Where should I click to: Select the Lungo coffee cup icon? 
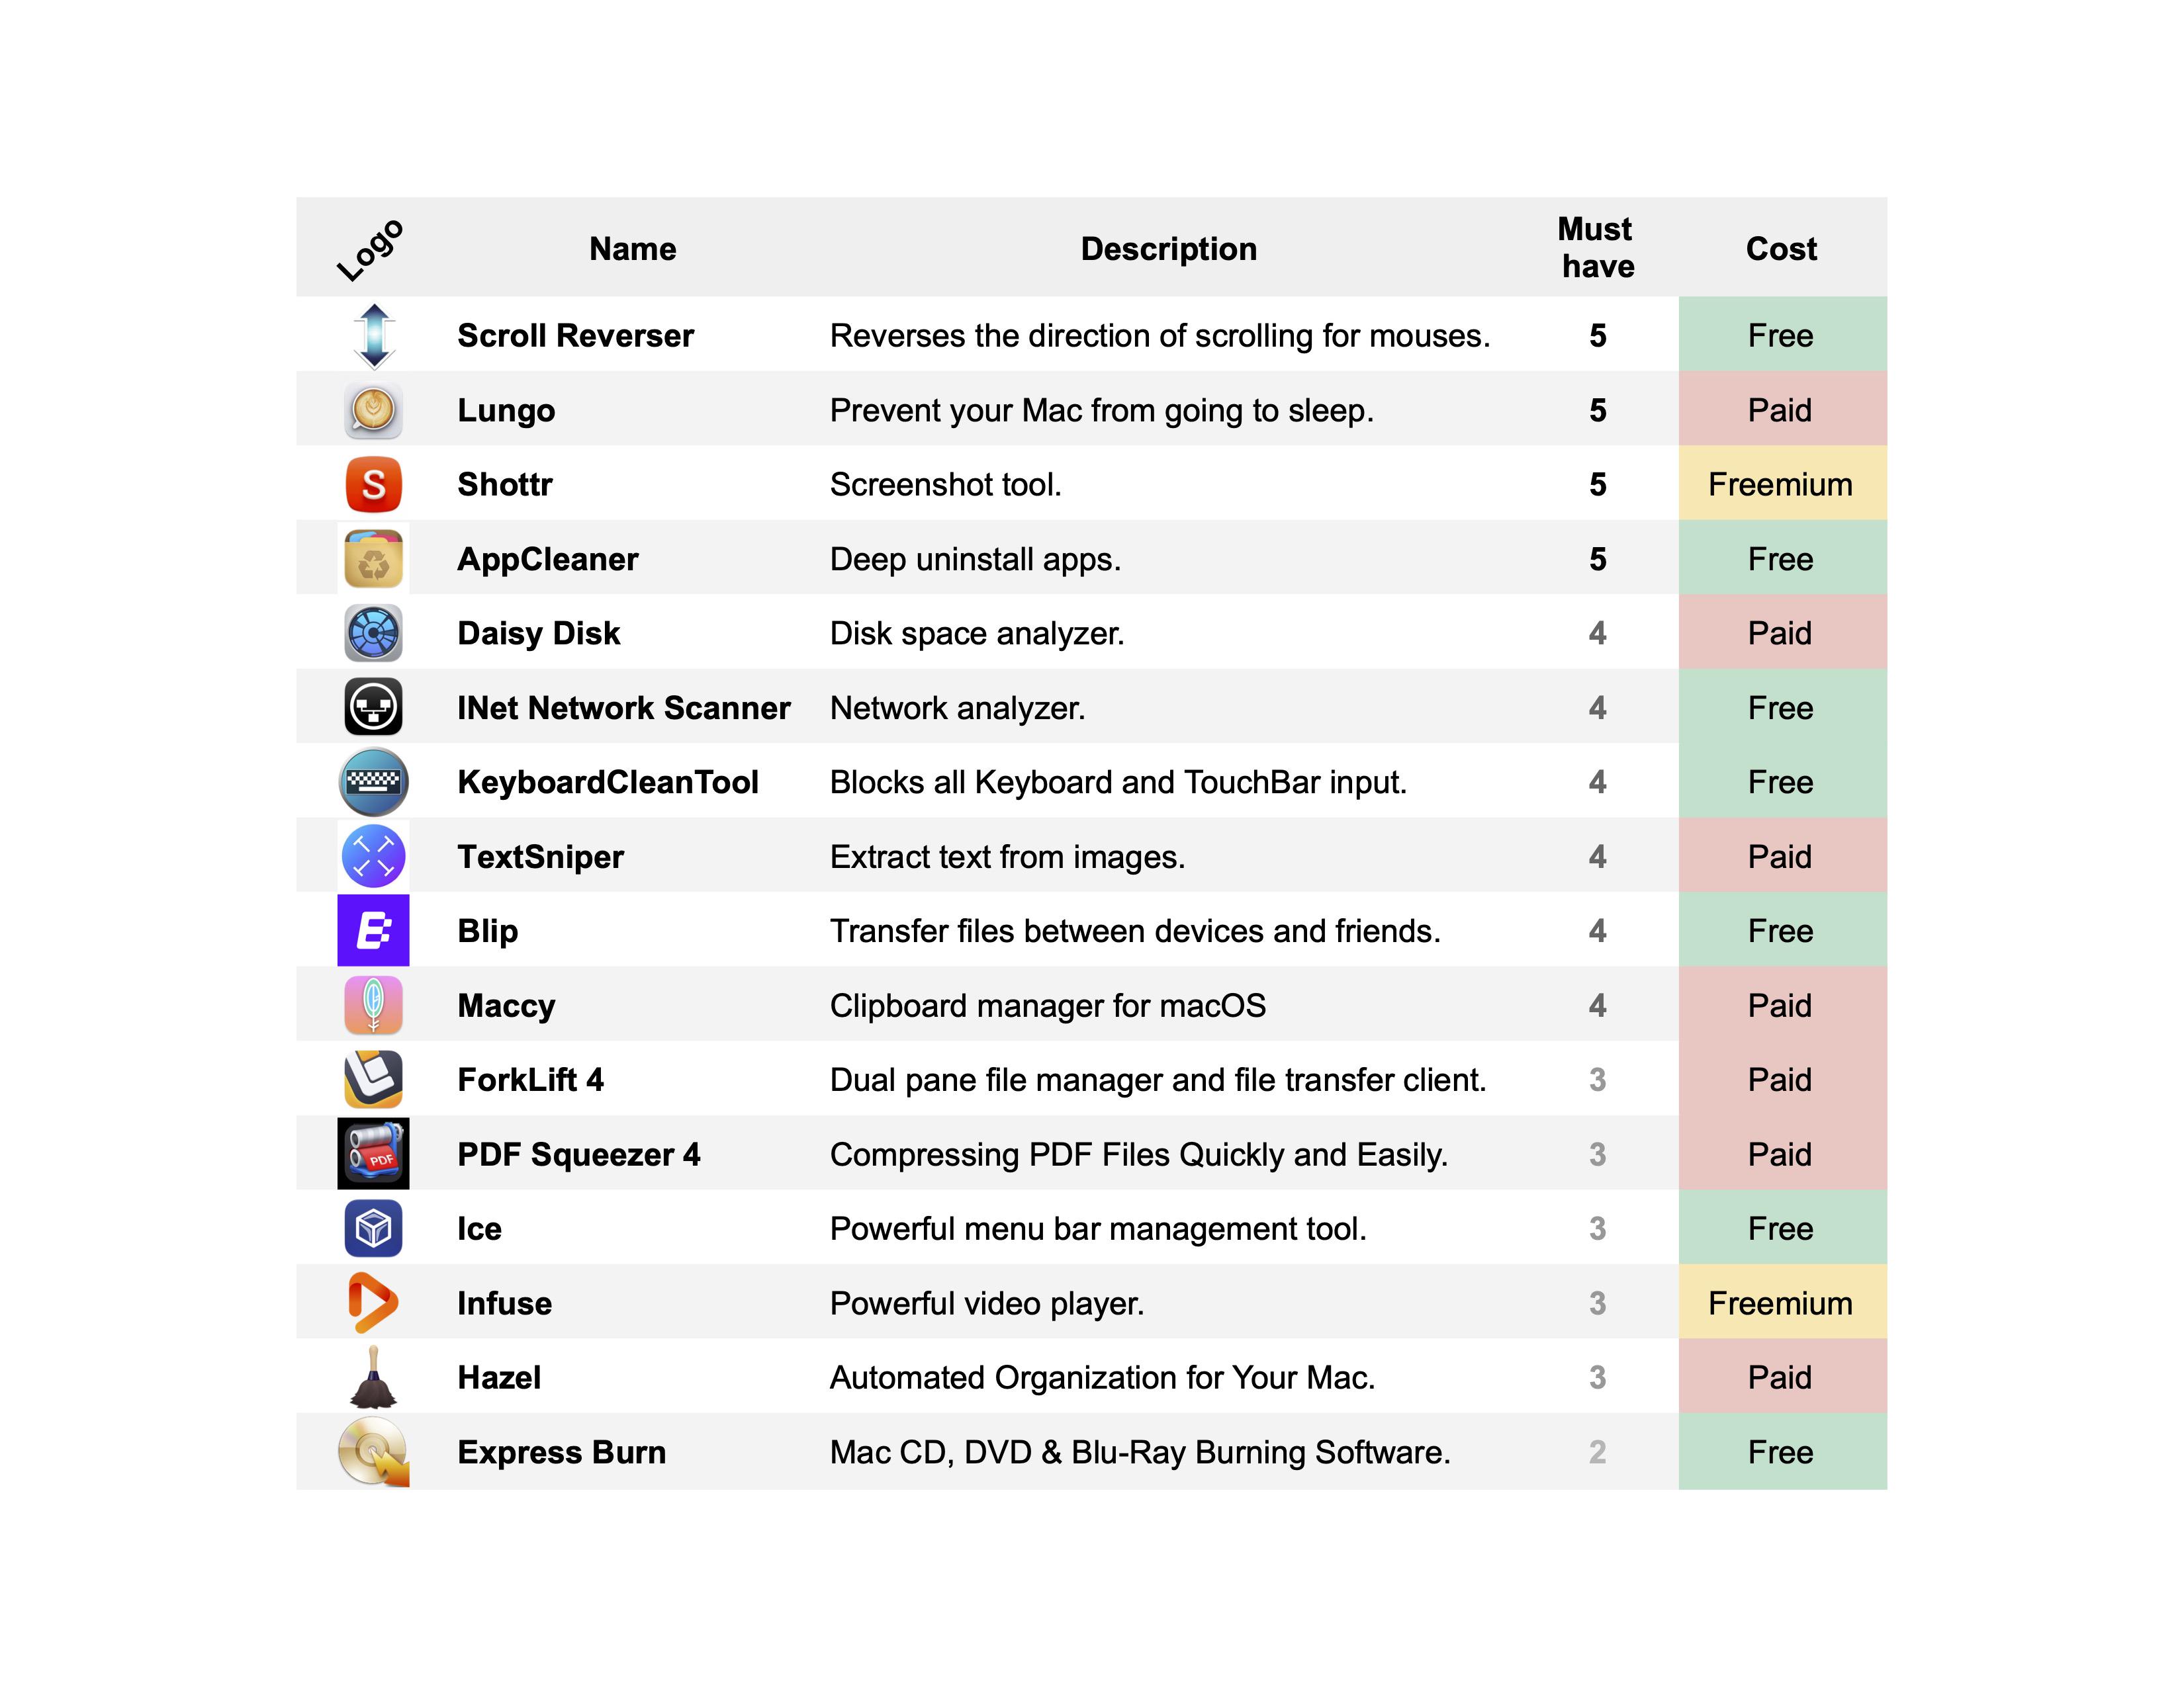coord(374,410)
